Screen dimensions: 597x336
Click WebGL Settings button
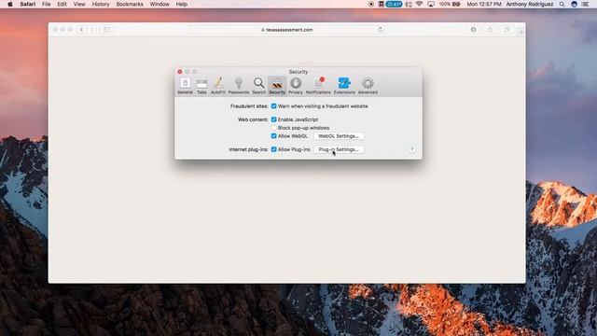click(x=339, y=136)
